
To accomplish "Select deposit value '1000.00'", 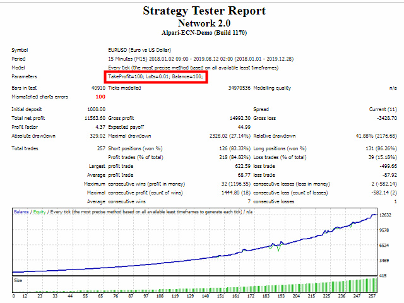I will coord(97,109).
